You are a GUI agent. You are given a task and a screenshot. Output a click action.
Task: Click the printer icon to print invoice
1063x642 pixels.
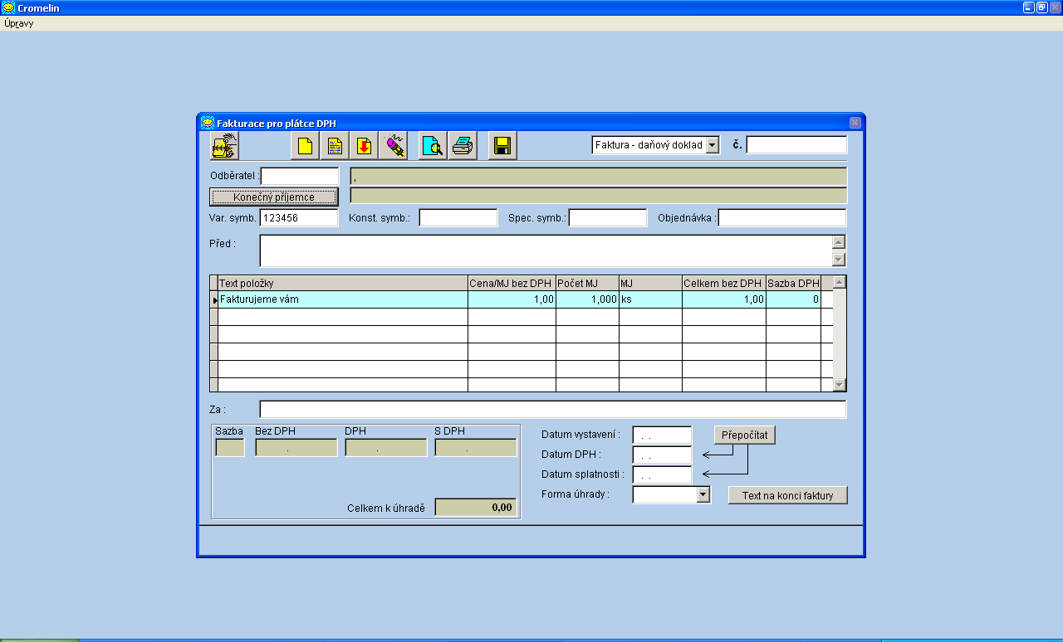click(463, 146)
